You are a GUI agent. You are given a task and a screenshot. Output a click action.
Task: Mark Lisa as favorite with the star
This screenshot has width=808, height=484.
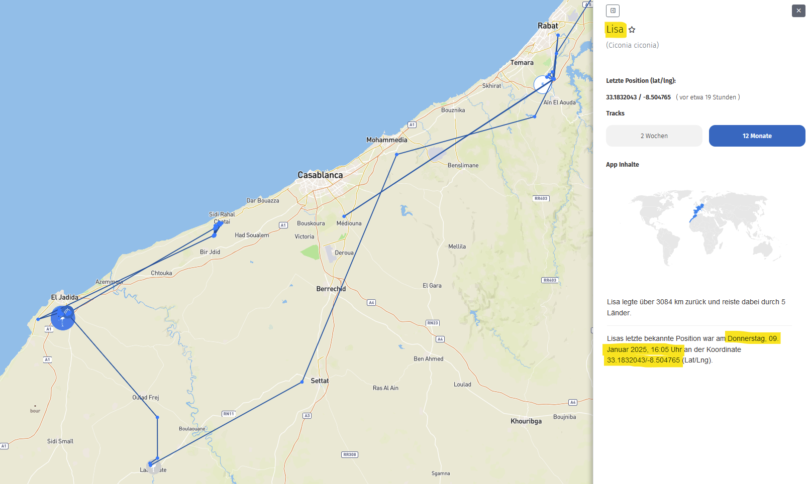coord(632,30)
